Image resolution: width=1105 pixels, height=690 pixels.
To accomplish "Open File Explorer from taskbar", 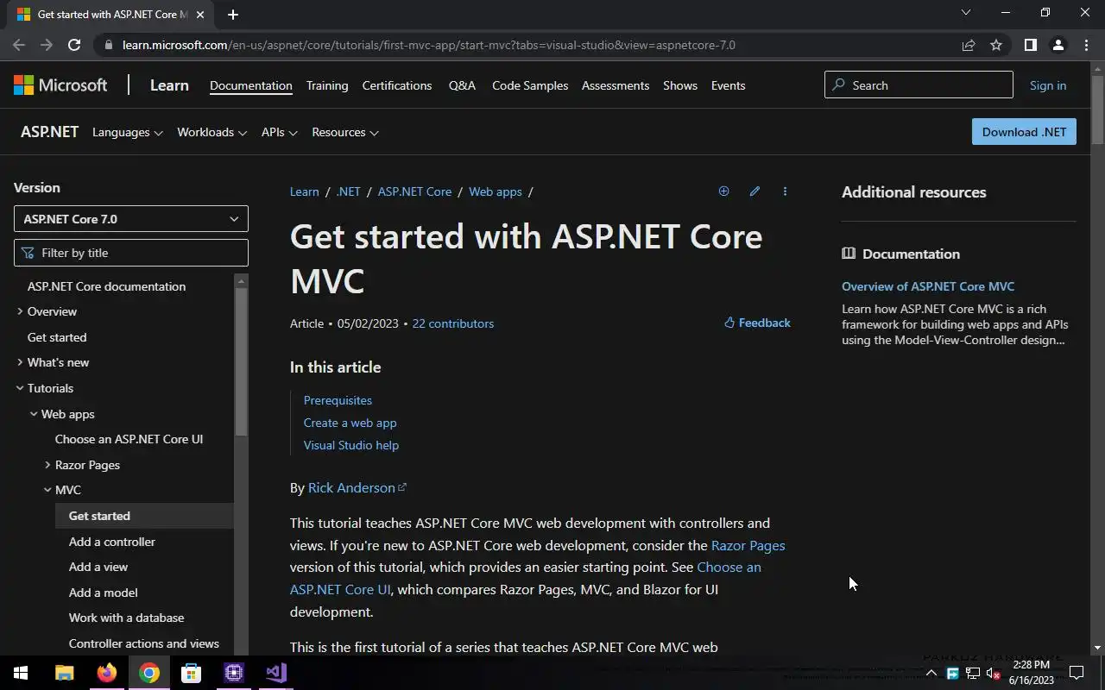I will (65, 673).
